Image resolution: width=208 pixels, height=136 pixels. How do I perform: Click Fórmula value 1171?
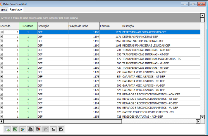111,37
